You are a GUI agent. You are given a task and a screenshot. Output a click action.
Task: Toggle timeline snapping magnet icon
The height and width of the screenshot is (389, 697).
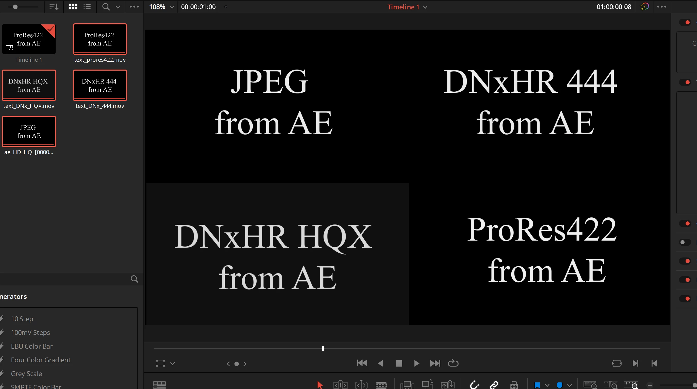[475, 384]
